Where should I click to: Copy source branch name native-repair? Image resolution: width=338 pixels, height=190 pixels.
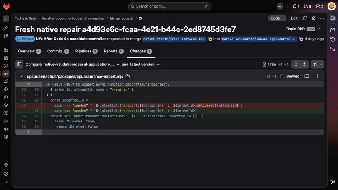click(x=210, y=39)
